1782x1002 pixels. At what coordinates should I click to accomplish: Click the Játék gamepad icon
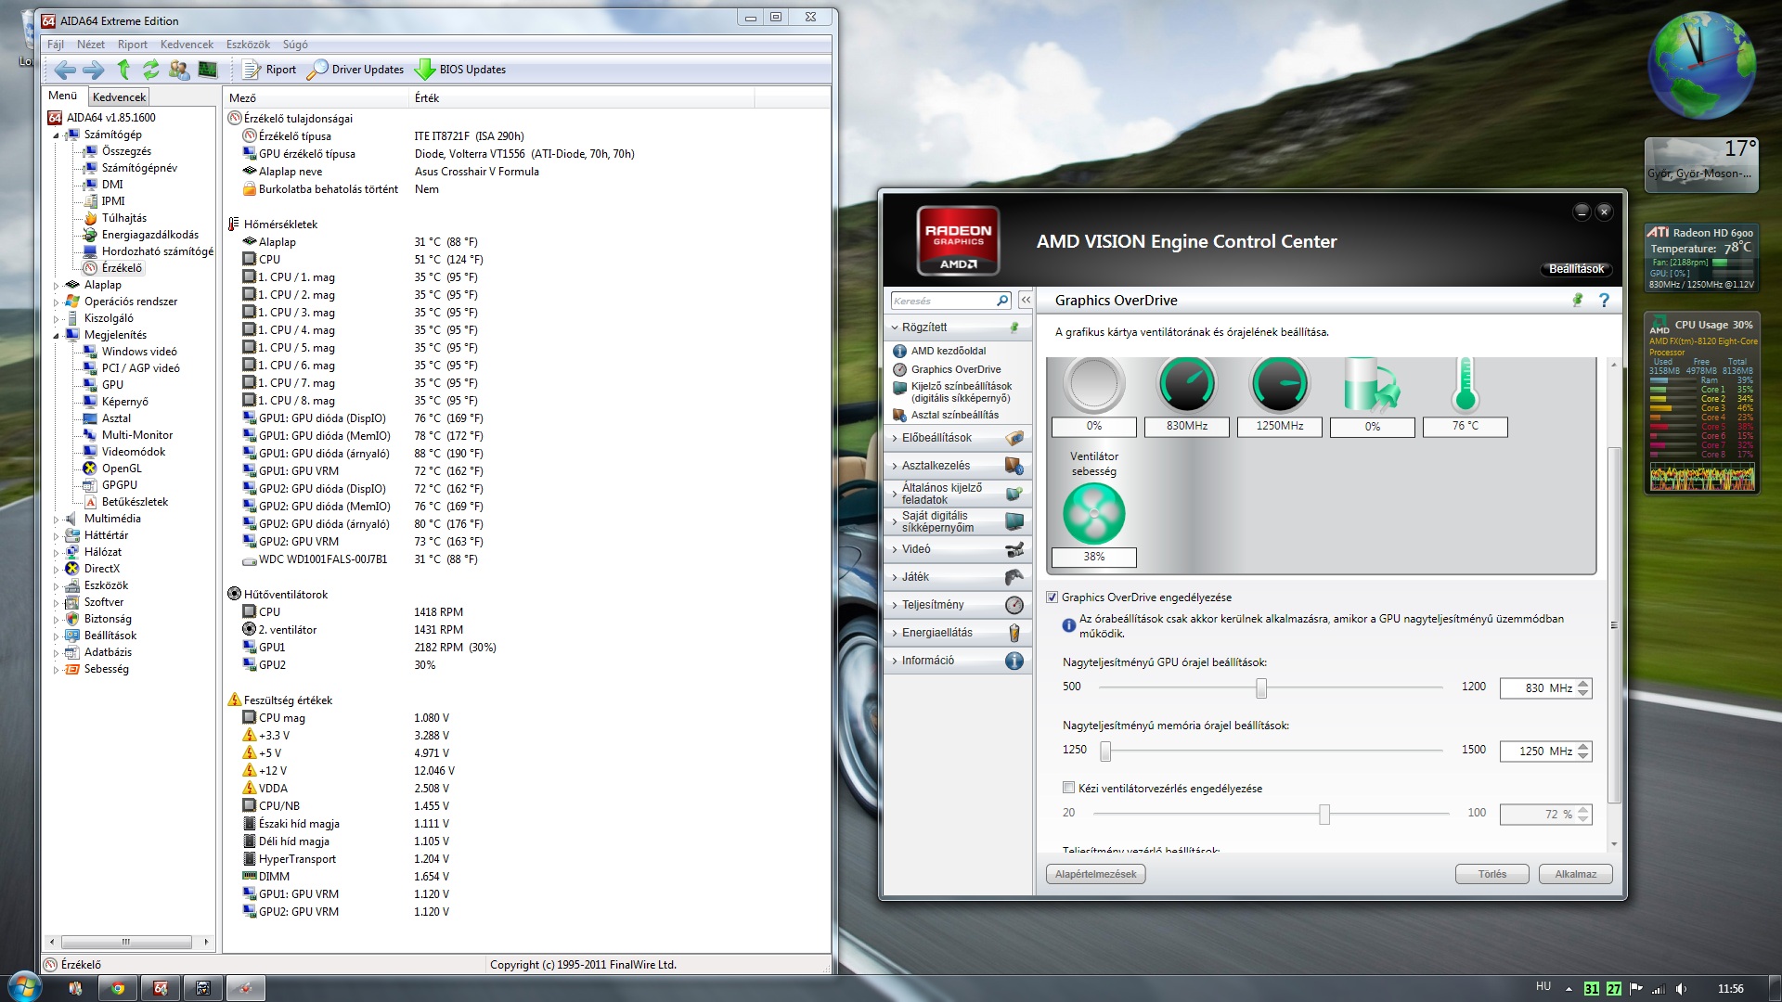pos(1014,577)
